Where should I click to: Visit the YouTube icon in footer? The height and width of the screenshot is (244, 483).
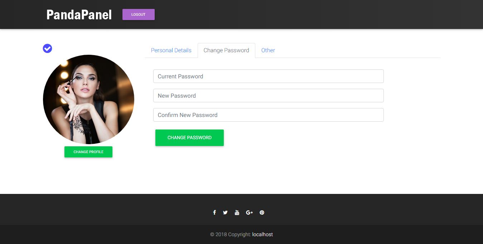coord(237,213)
